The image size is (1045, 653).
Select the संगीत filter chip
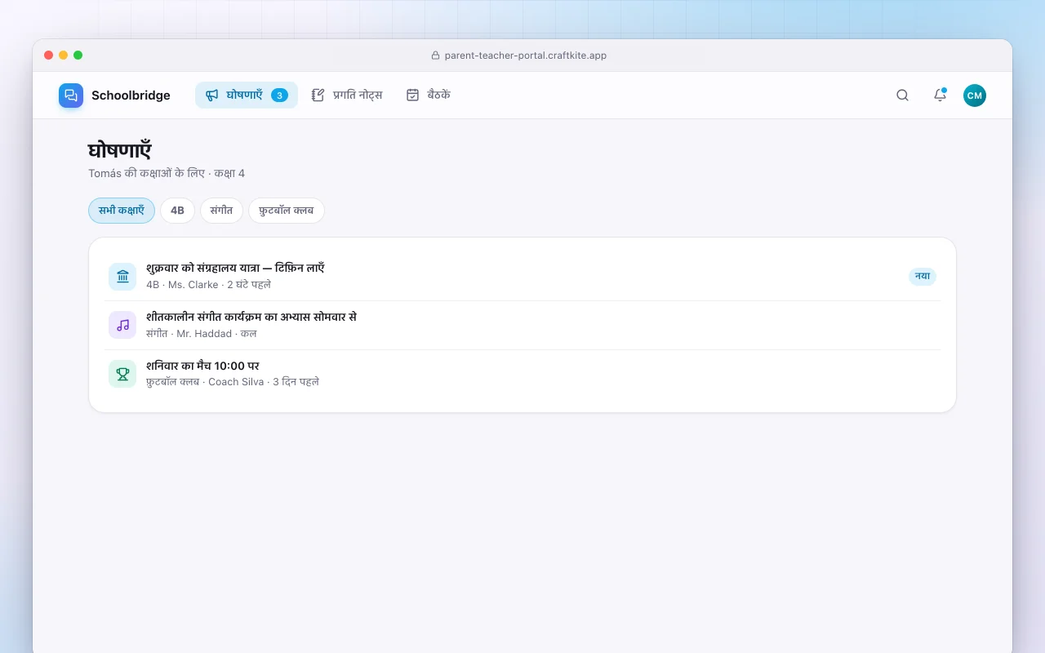click(x=221, y=211)
